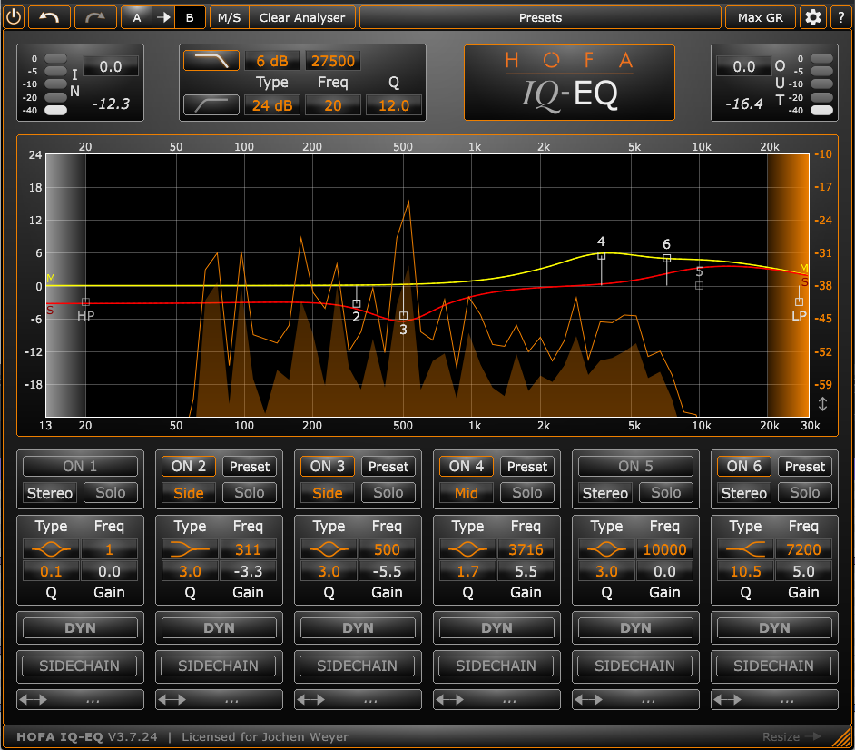Click the input gain 0.0 field
This screenshot has width=855, height=750.
pyautogui.click(x=111, y=66)
